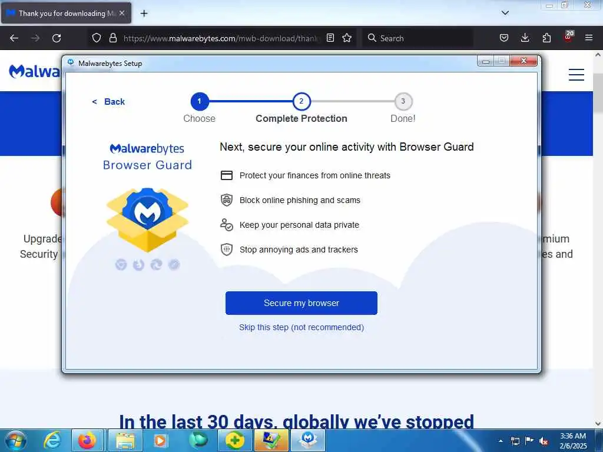Click the Malwarebytes Browser Guard logo
This screenshot has width=603, height=452.
click(147, 157)
